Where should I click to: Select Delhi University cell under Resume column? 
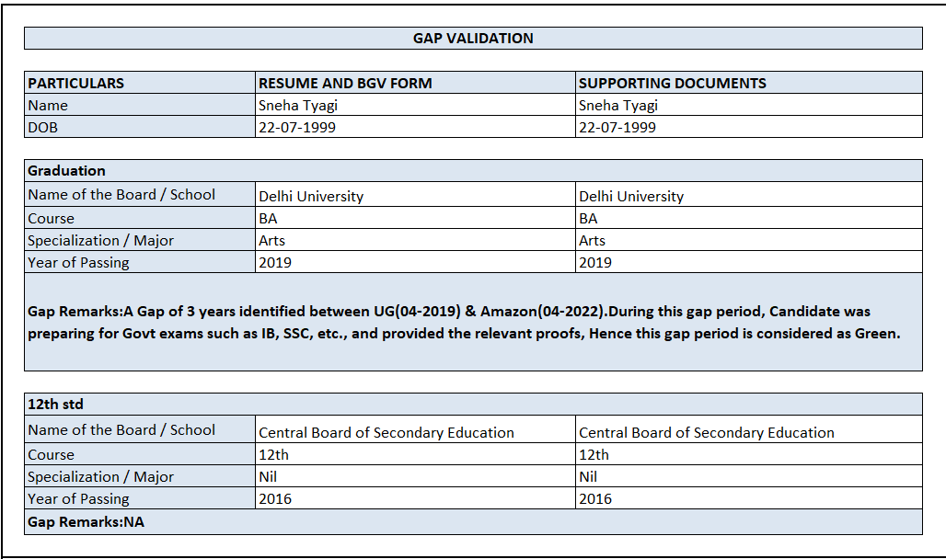tap(415, 194)
